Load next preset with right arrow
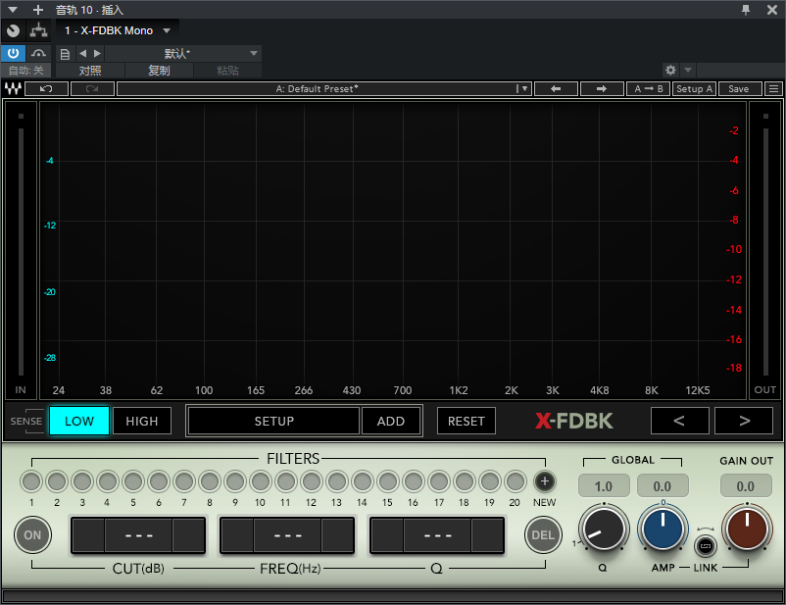Viewport: 786px width, 605px height. (x=602, y=89)
